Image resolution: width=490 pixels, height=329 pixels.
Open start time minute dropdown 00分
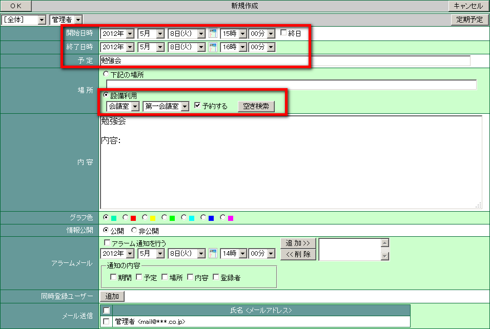coord(262,33)
